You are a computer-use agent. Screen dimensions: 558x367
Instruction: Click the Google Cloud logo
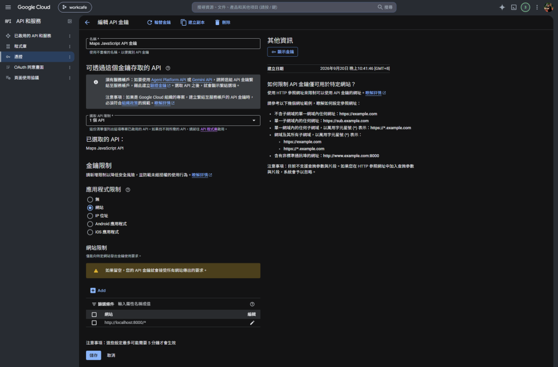(34, 7)
